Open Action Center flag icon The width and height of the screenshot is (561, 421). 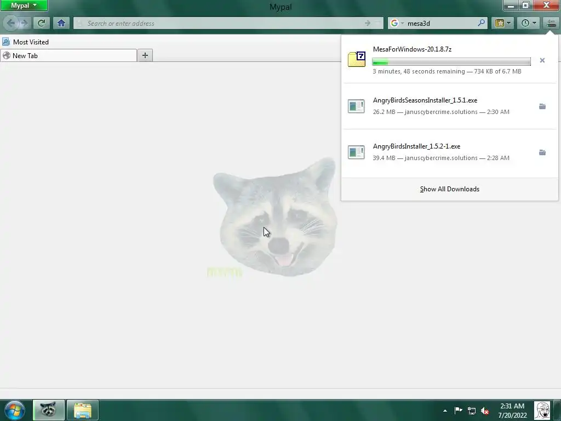[458, 410]
